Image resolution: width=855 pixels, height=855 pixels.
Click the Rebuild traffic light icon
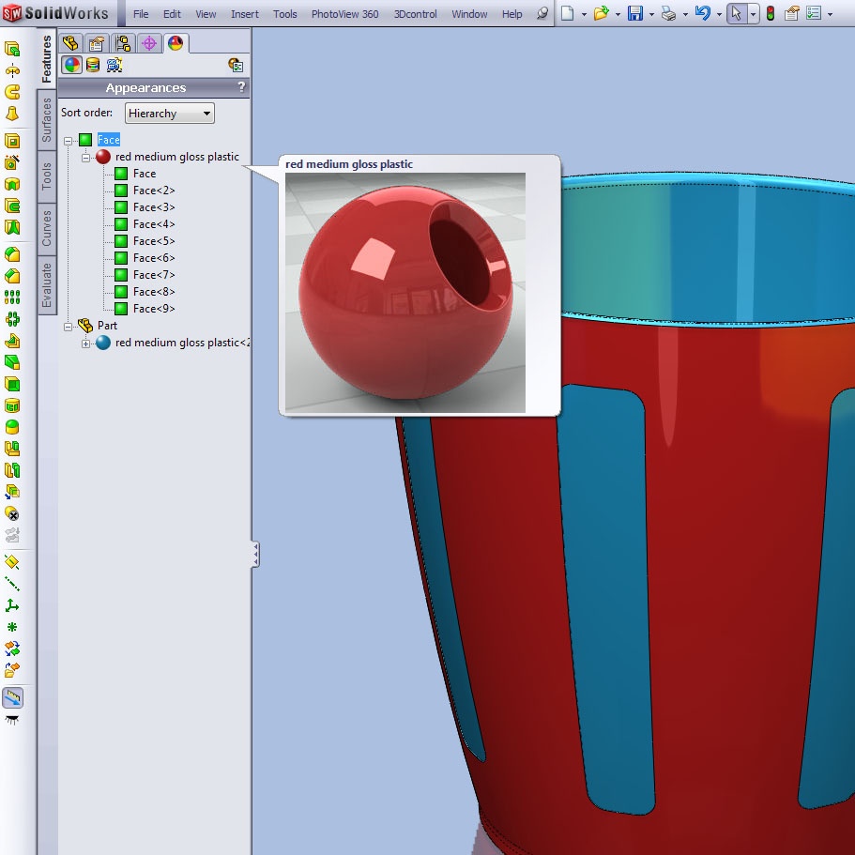pyautogui.click(x=771, y=14)
